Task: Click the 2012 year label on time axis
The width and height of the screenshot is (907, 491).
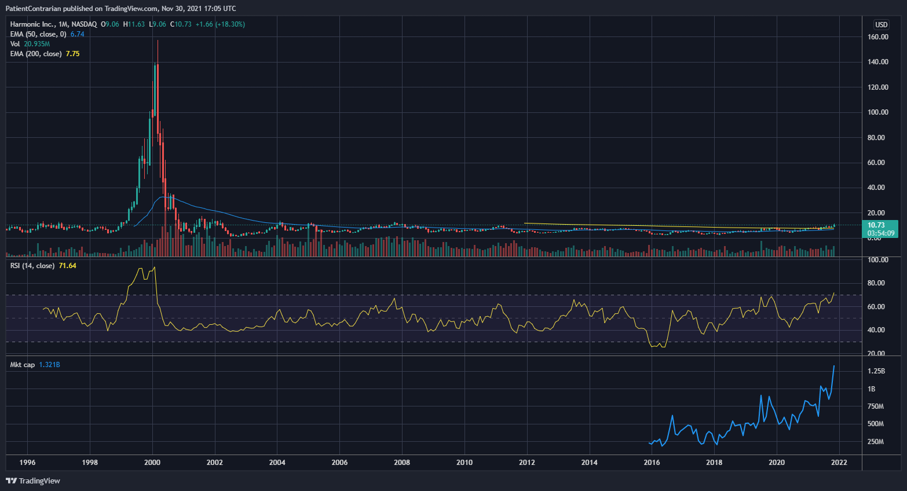Action: coord(527,463)
